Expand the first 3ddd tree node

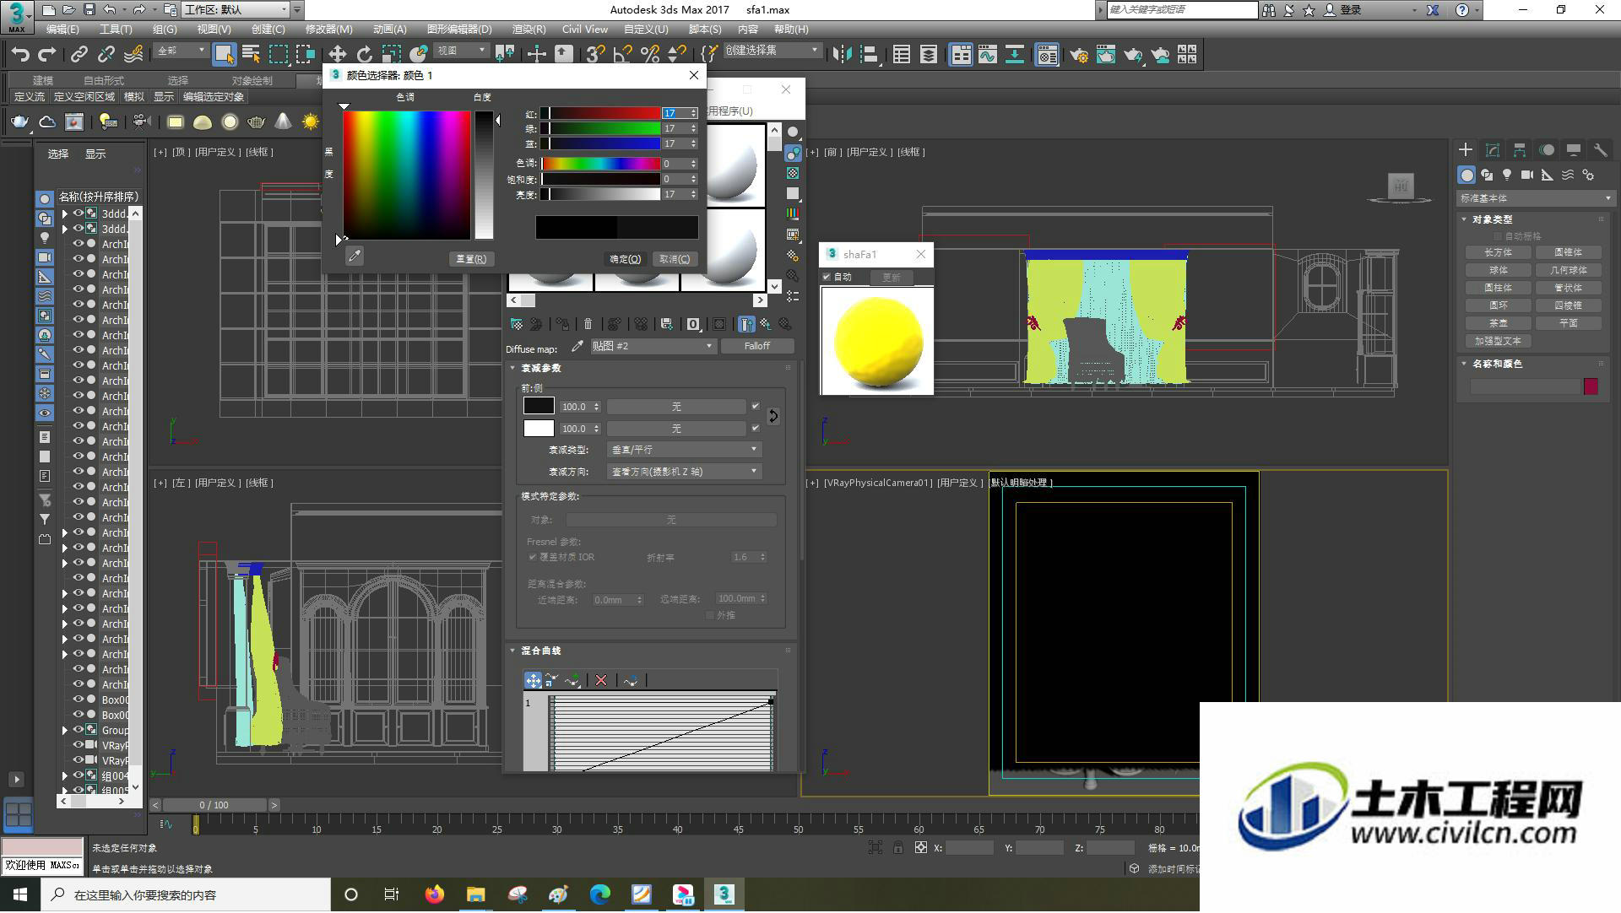point(65,213)
